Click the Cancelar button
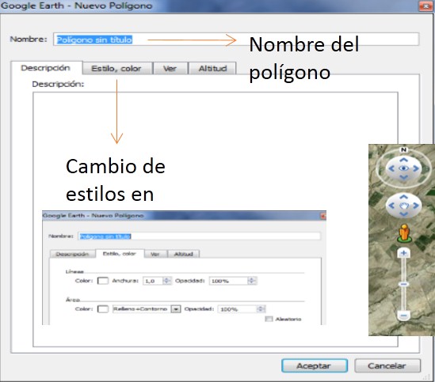Screen dimensions: 435x382 pyautogui.click(x=387, y=365)
